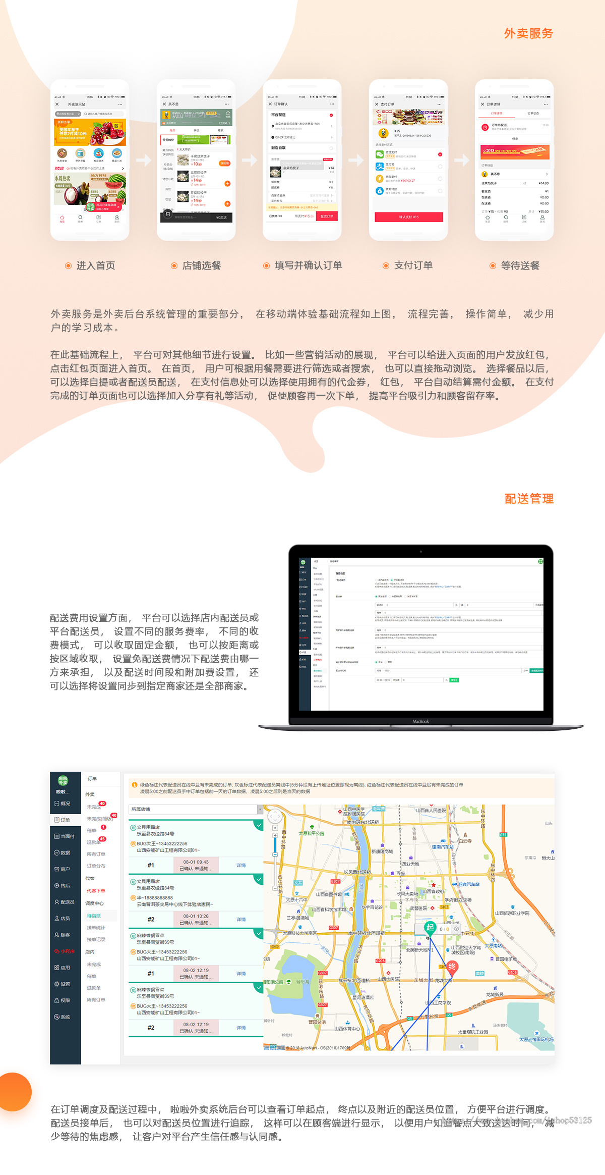Open 详情 for order #1 08-01 09:43
Image resolution: width=605 pixels, height=1175 pixels.
241,865
